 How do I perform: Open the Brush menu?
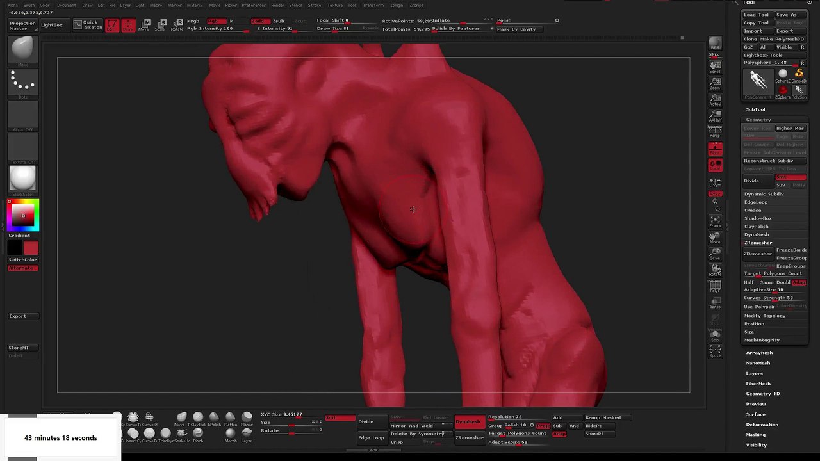pyautogui.click(x=29, y=5)
